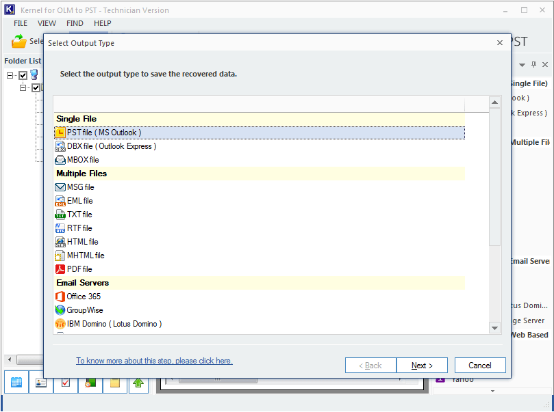Viewport: 554px width, 412px height.
Task: Toggle the second-level folder checkbox
Action: click(x=36, y=87)
